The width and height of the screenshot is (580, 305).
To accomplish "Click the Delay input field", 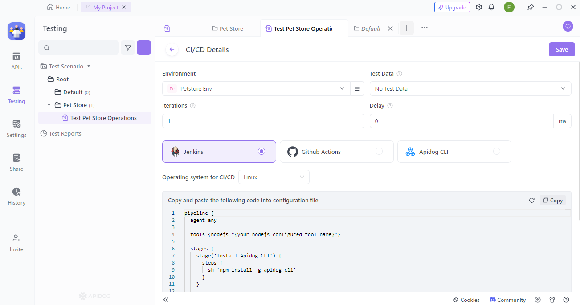I will click(462, 121).
